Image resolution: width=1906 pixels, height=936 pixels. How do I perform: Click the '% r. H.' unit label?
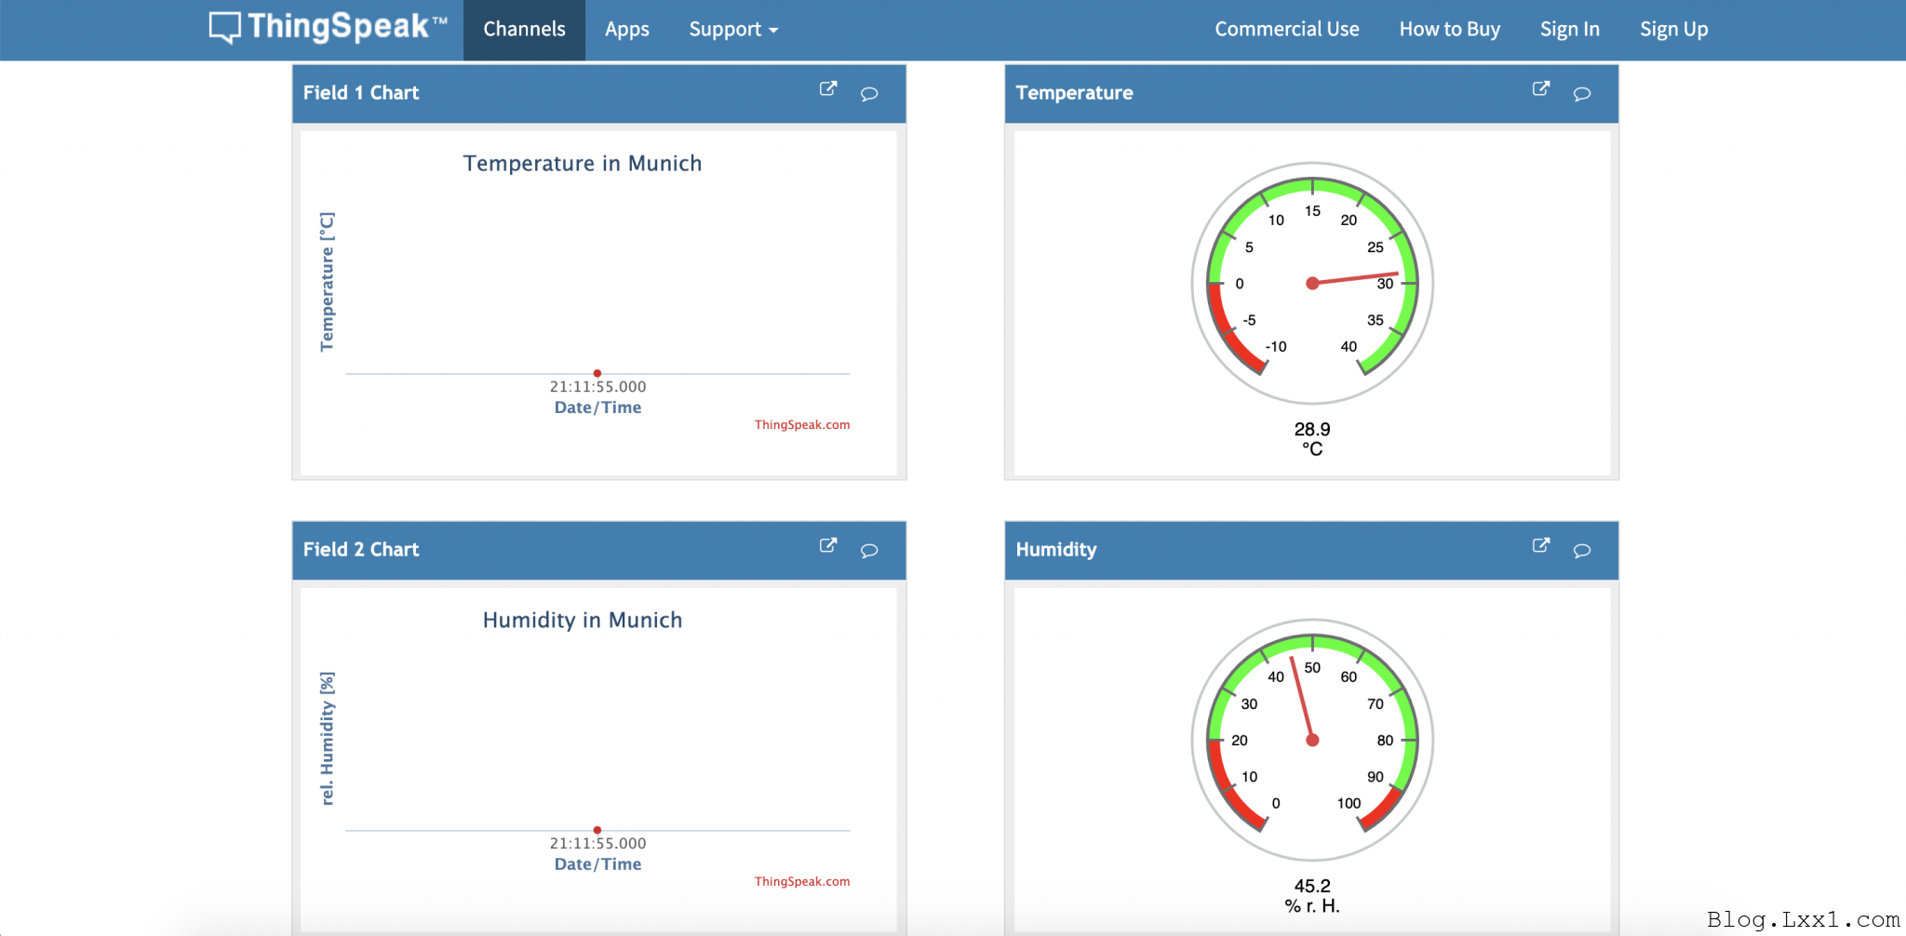point(1312,906)
